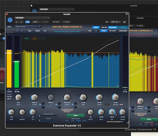
Task: Toggle the HIDEF mode button
Action: (96, 27)
